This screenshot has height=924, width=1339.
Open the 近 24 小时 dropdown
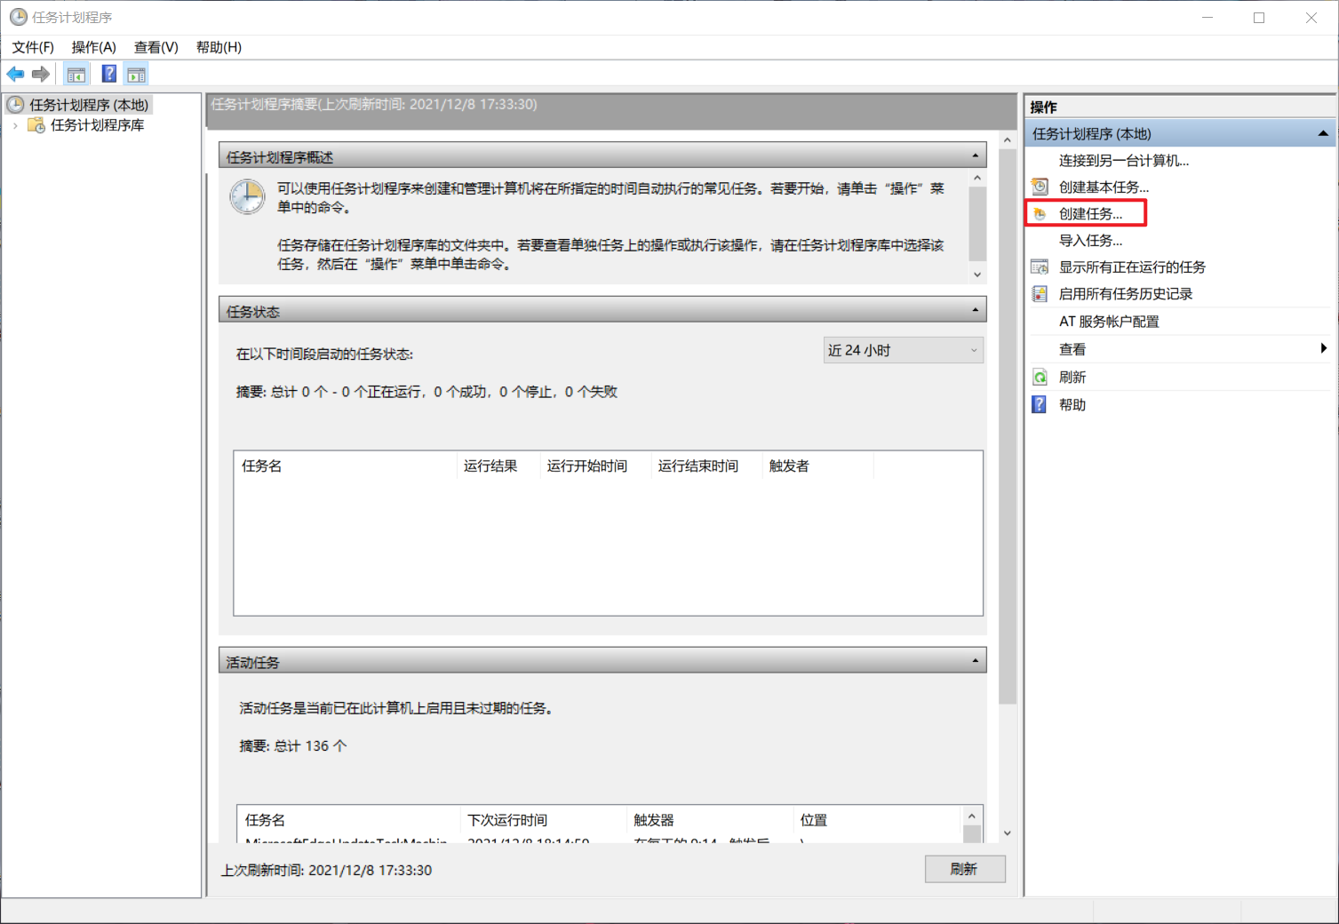903,350
